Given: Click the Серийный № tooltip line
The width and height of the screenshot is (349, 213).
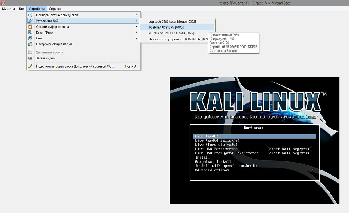Looking at the screenshot, I should click(x=233, y=47).
